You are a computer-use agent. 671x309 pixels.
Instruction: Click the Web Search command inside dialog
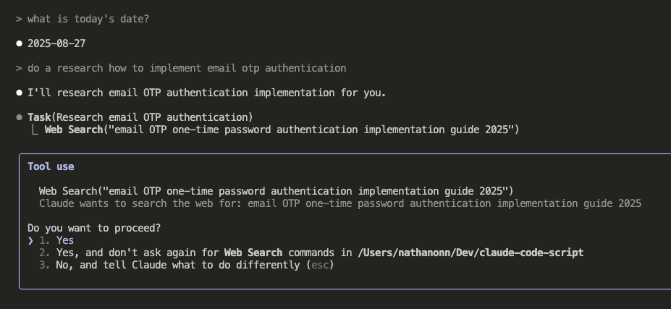[276, 191]
